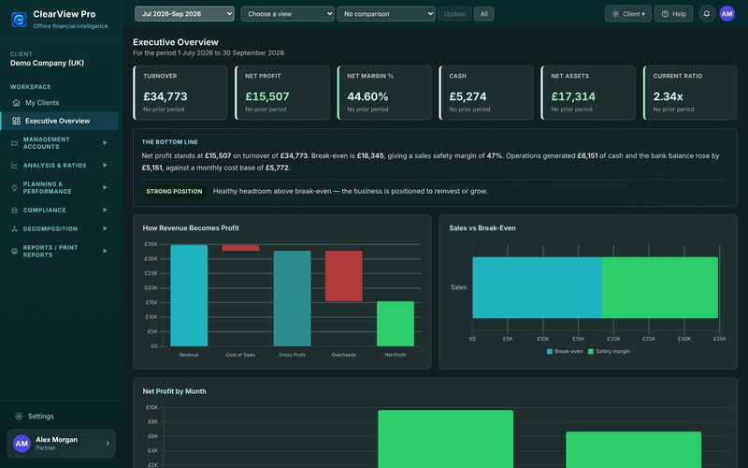This screenshot has width=748, height=468.
Task: Click the Sales vs Break-Even title
Action: pyautogui.click(x=482, y=227)
